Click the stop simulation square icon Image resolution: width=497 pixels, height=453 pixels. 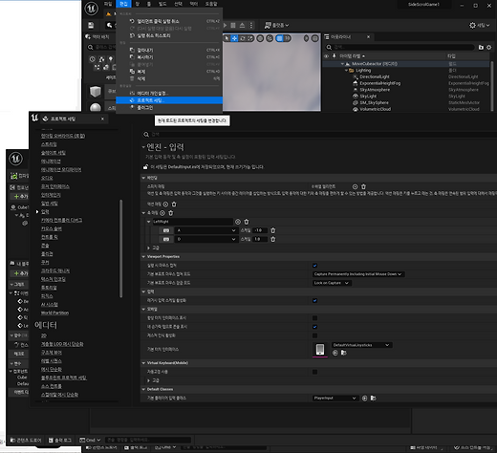(x=233, y=25)
